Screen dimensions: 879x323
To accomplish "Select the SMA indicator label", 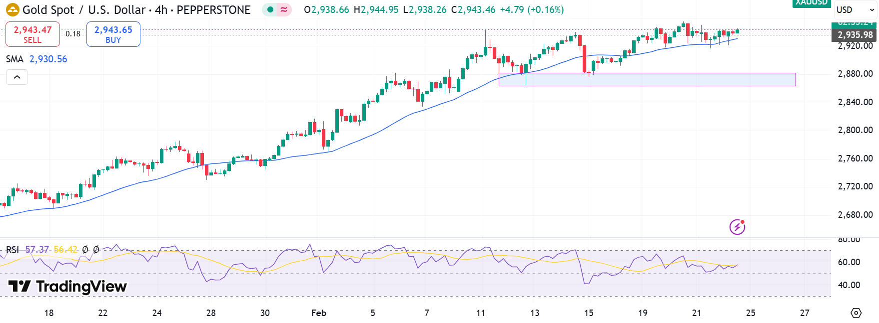I will click(14, 59).
